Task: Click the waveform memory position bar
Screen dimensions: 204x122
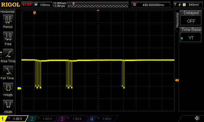Action: tap(98, 5)
